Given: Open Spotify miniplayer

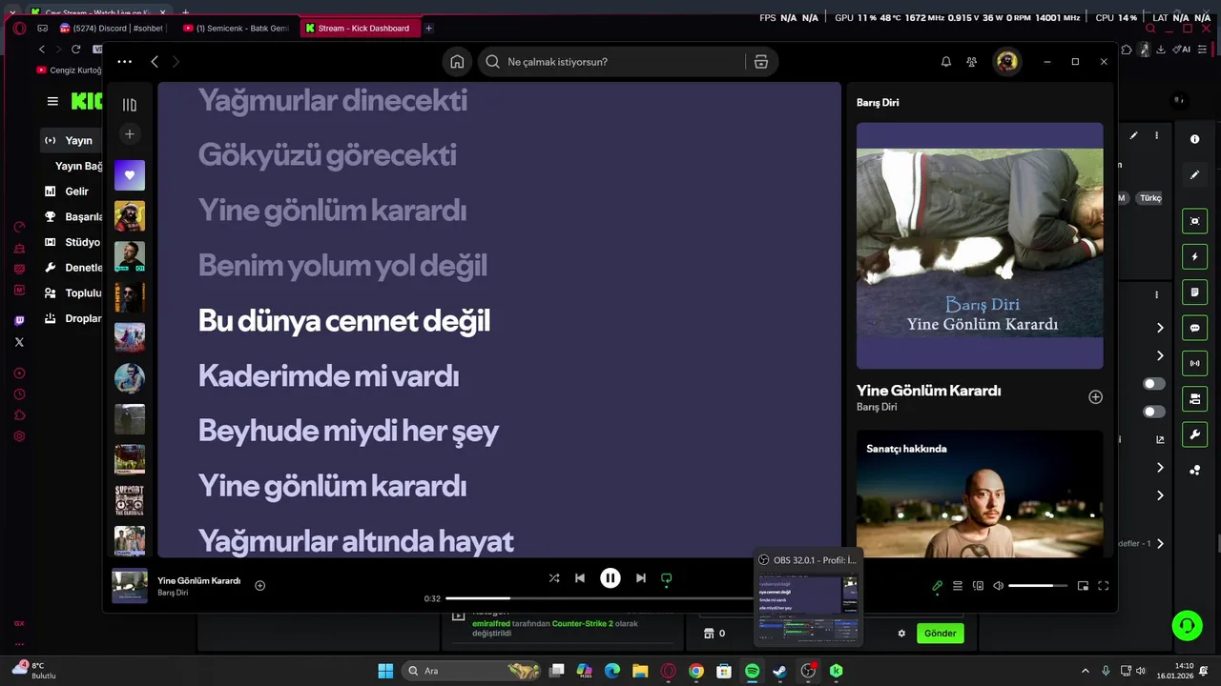Looking at the screenshot, I should (x=1083, y=586).
